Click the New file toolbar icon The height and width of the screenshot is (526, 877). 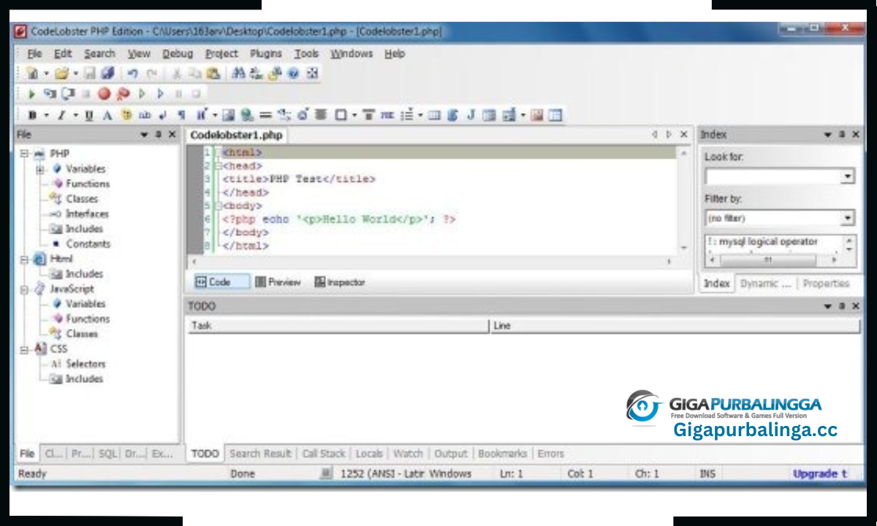coord(32,73)
